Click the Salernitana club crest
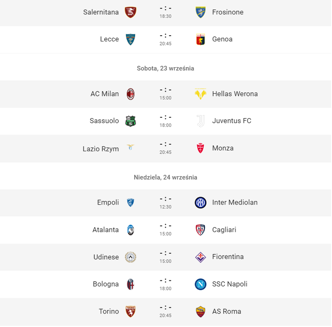The height and width of the screenshot is (327, 332). point(130,12)
